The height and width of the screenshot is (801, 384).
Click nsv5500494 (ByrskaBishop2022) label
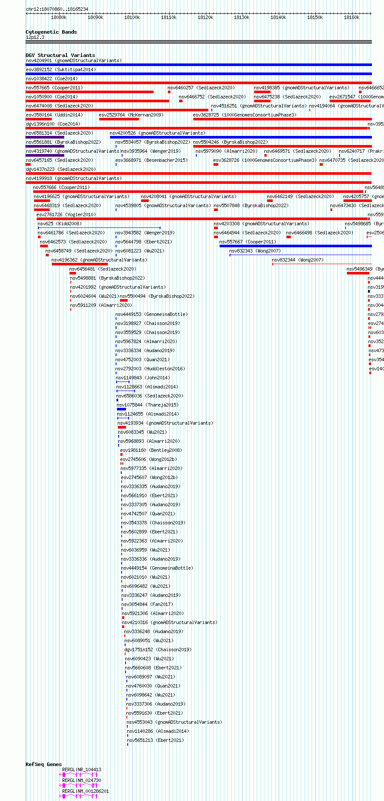click(157, 296)
